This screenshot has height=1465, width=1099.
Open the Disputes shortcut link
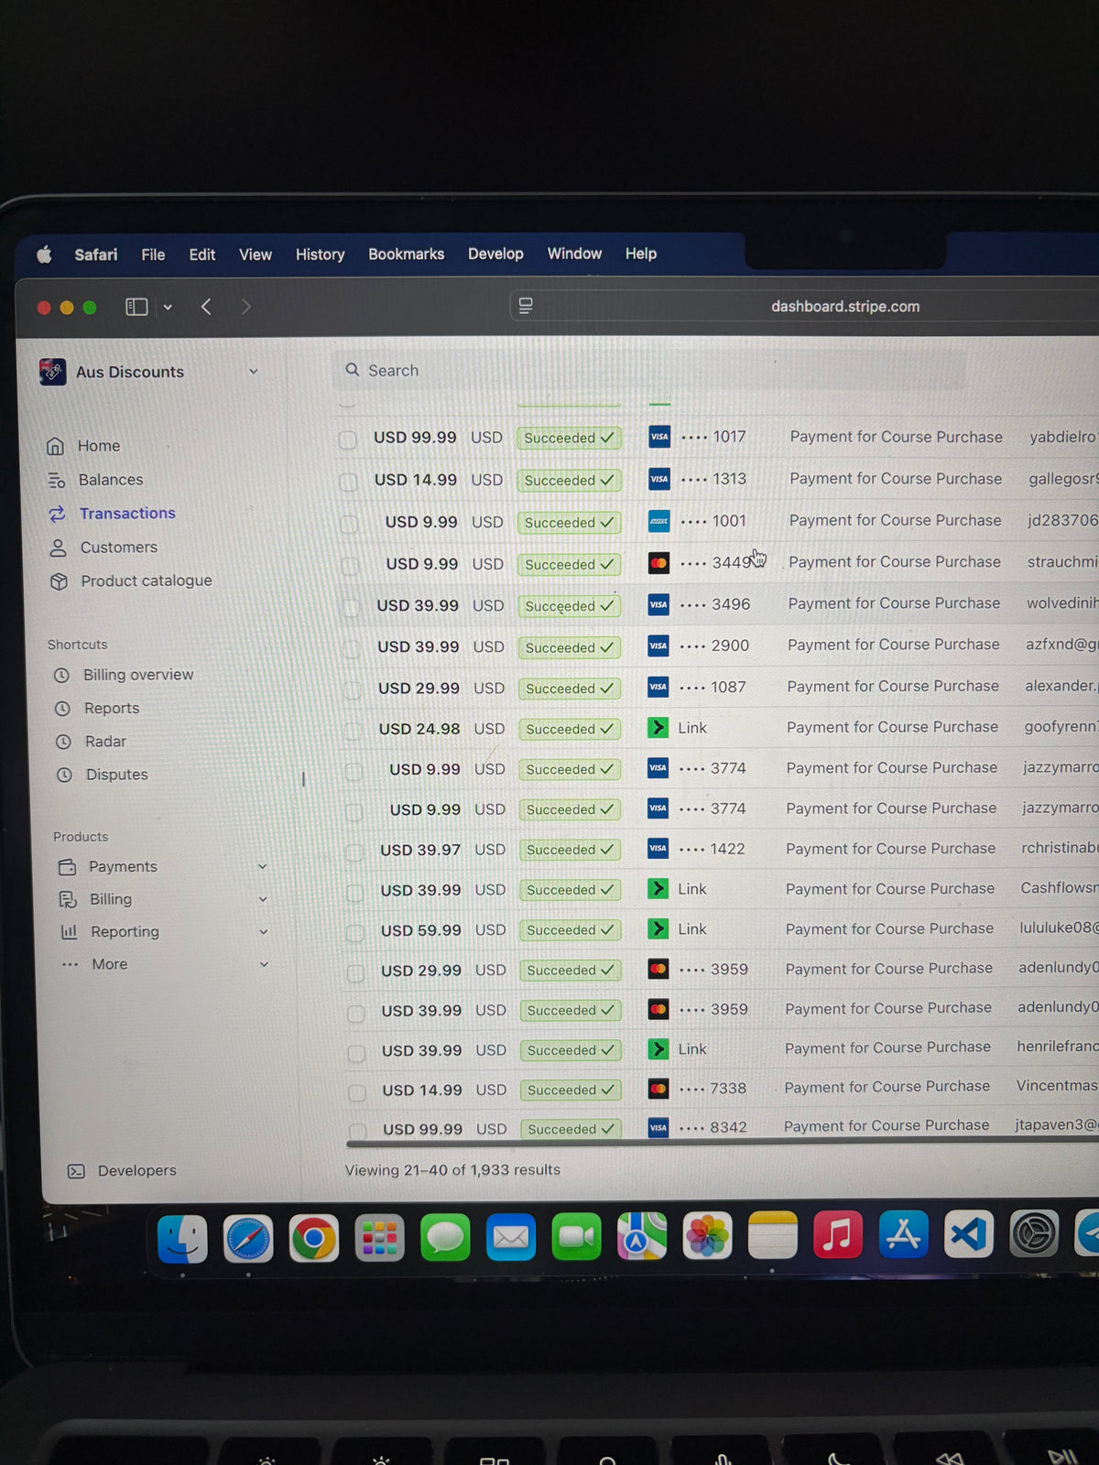[x=116, y=775]
